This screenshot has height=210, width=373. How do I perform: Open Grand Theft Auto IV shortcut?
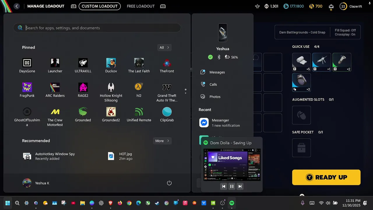pos(167,92)
